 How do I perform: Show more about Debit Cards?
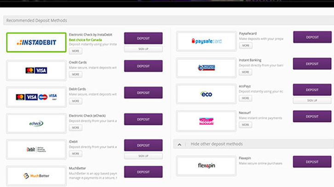pyautogui.click(x=75, y=101)
